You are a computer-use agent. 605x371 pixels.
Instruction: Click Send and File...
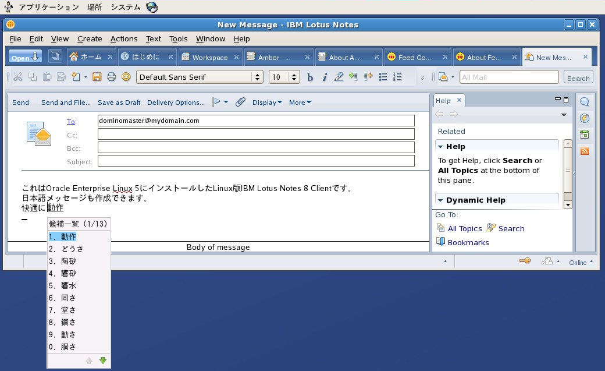tap(66, 103)
